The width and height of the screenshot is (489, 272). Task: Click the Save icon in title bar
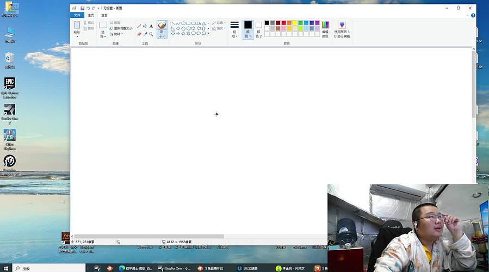tap(82, 8)
